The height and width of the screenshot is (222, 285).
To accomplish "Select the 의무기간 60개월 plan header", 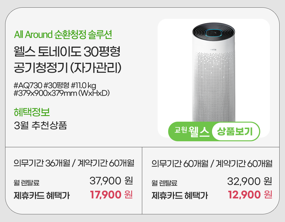I will click(212, 164).
